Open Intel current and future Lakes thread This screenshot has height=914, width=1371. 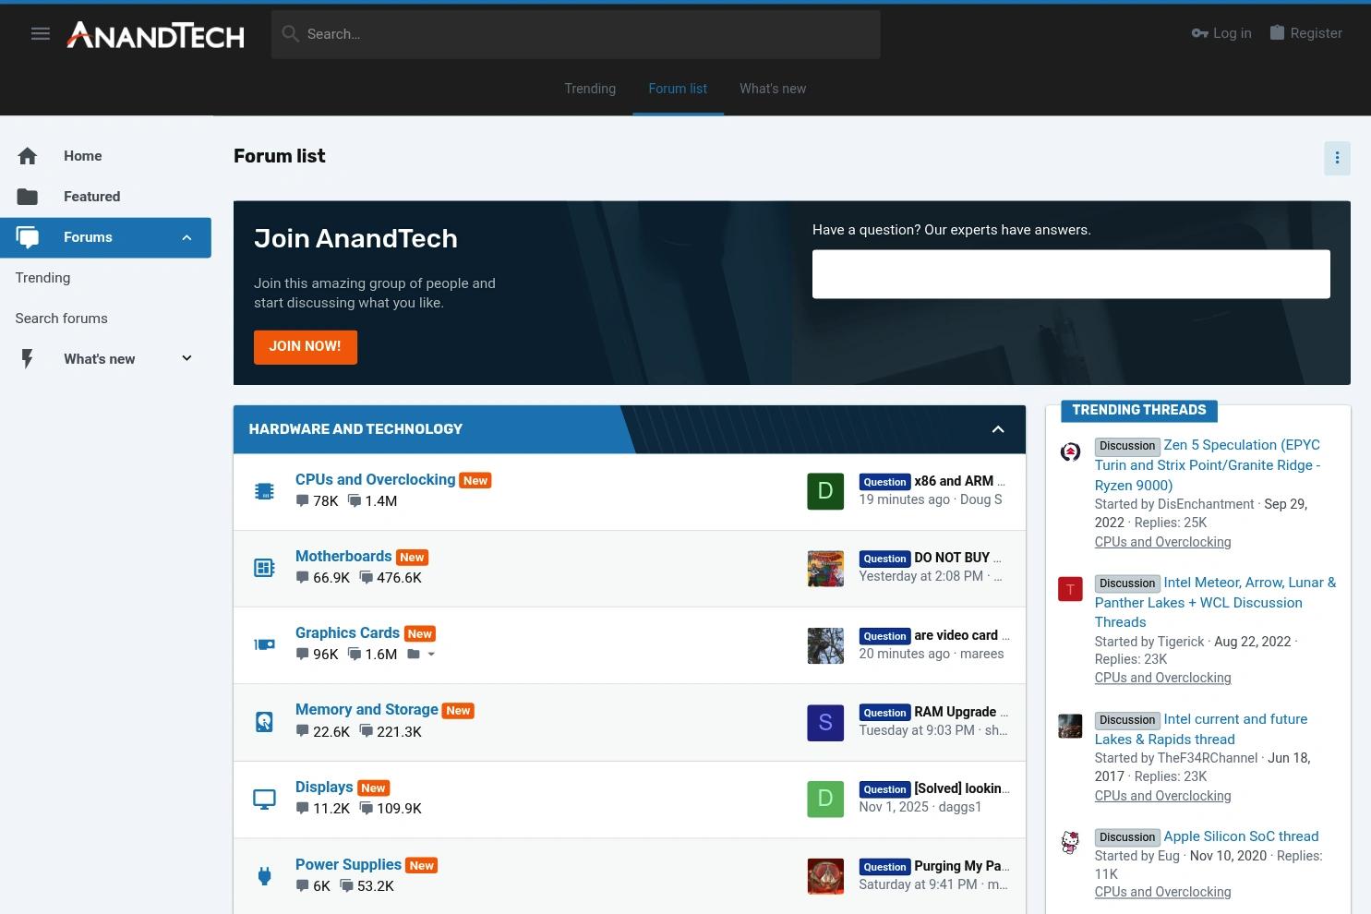(1201, 729)
